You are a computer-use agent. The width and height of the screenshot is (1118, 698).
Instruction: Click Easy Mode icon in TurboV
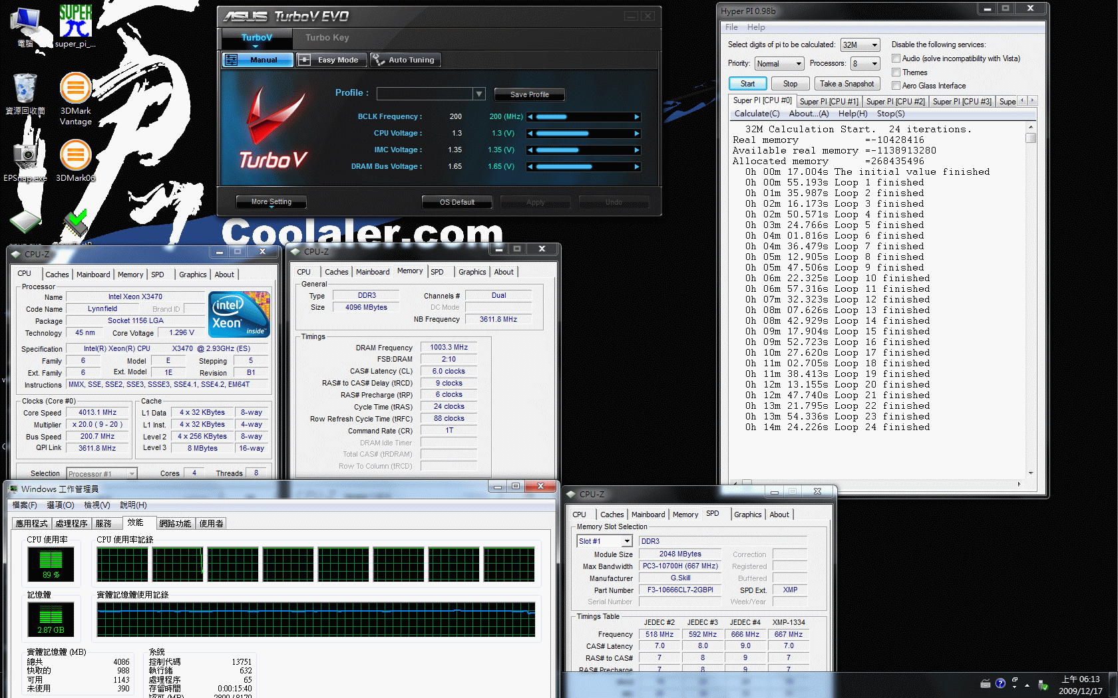[304, 60]
